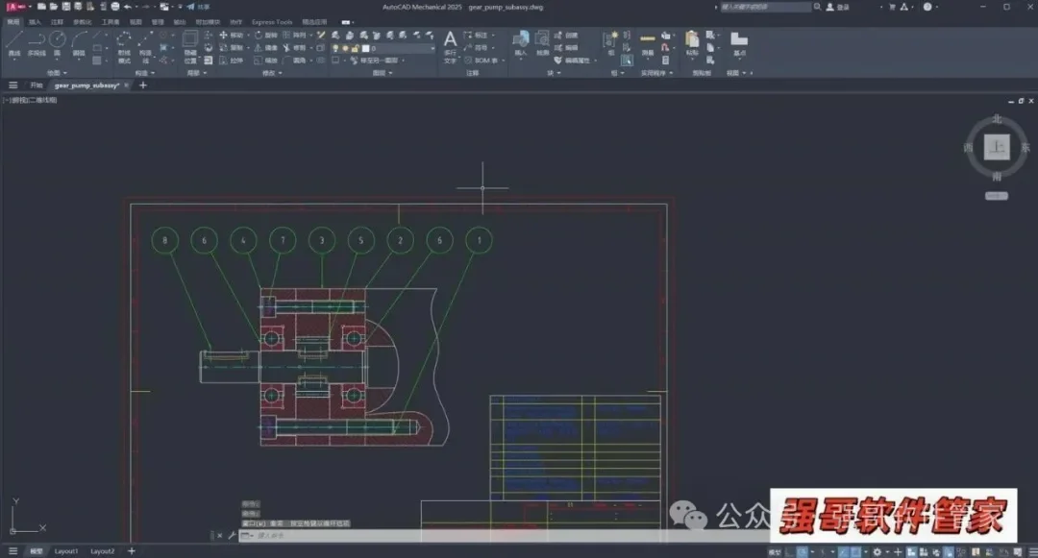Click the 登录 sign-in button
The width and height of the screenshot is (1038, 558).
[837, 7]
